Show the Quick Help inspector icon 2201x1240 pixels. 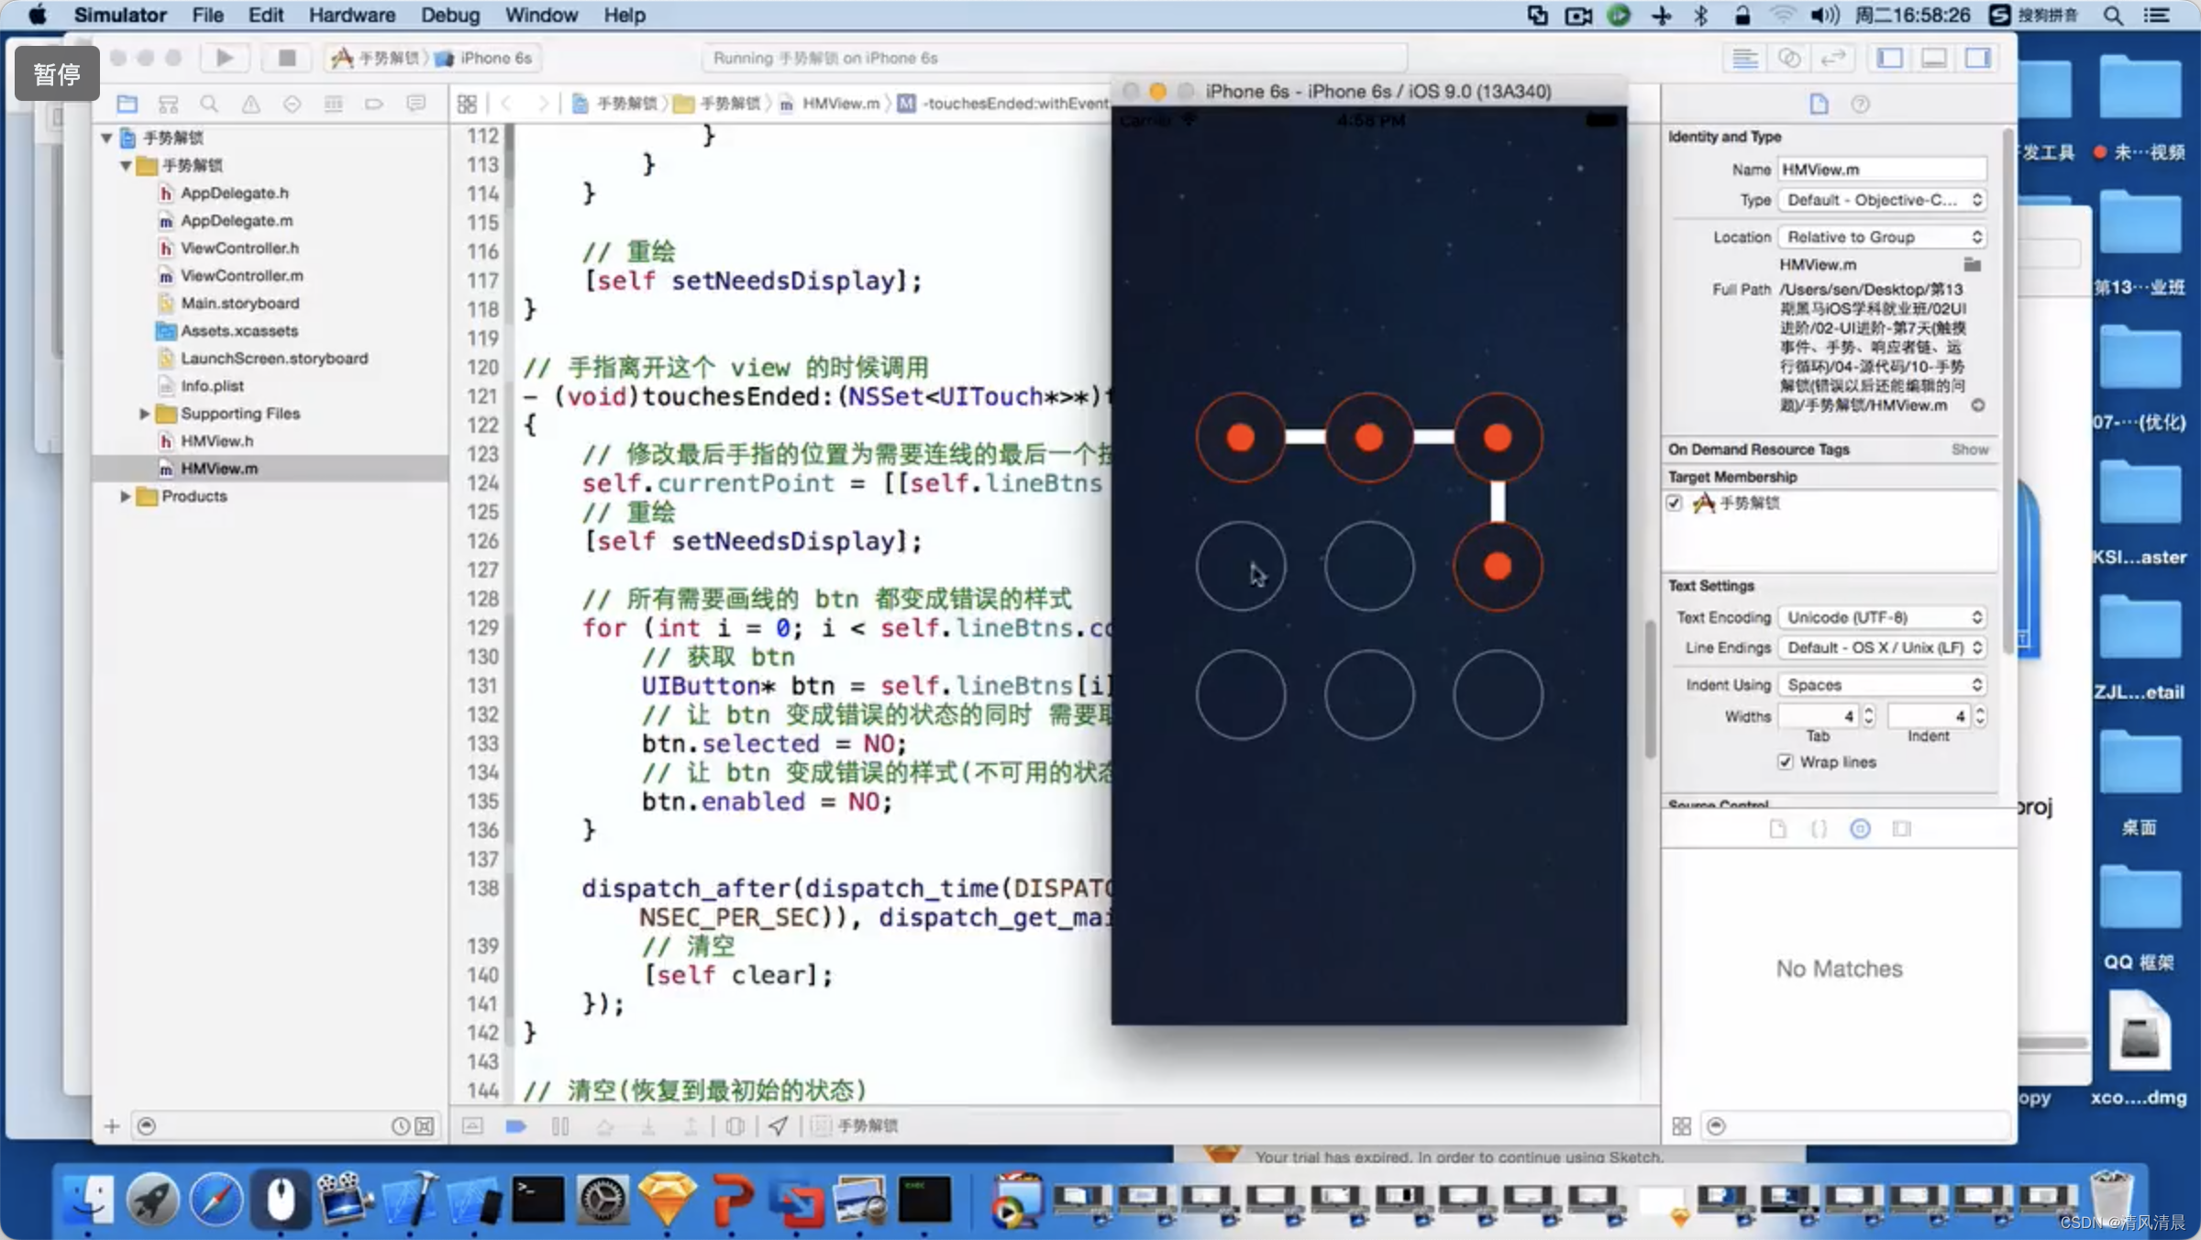pos(1860,104)
